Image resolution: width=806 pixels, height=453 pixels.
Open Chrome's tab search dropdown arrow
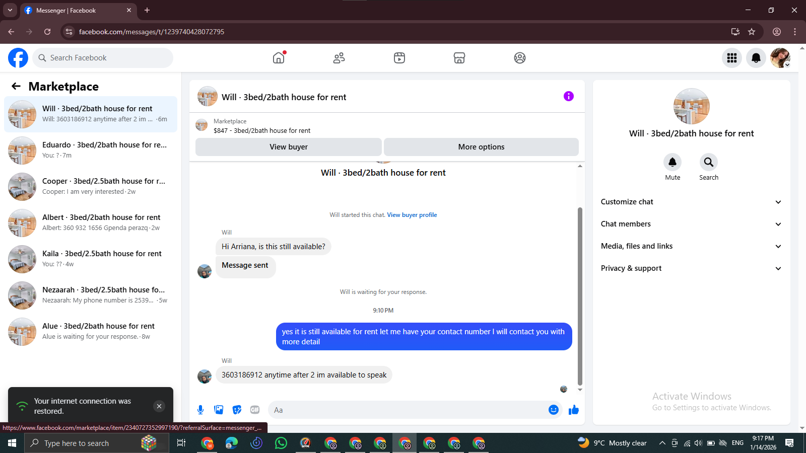10,10
